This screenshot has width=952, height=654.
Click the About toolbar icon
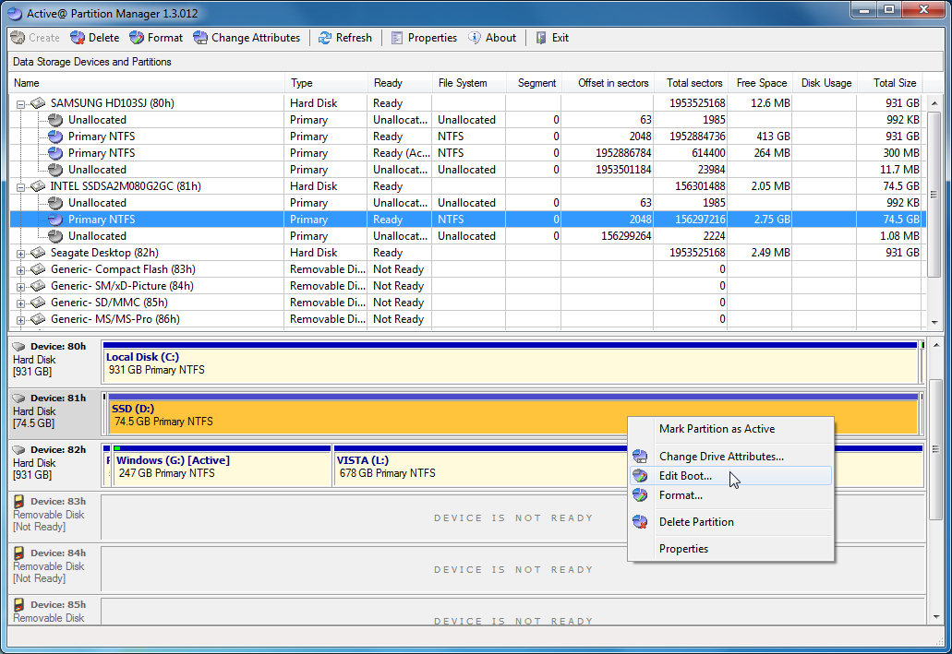475,38
